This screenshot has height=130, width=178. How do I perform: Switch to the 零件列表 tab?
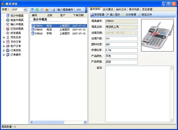point(134,9)
